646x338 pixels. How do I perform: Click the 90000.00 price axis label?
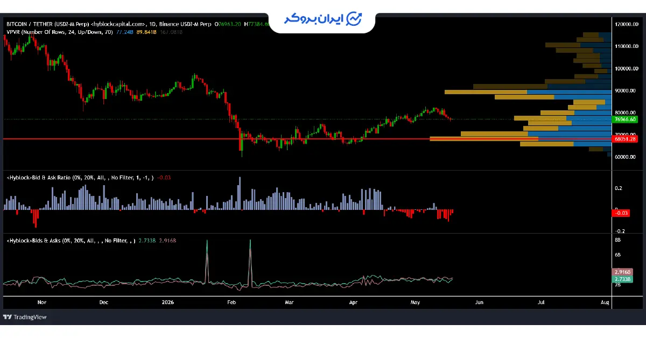click(626, 91)
